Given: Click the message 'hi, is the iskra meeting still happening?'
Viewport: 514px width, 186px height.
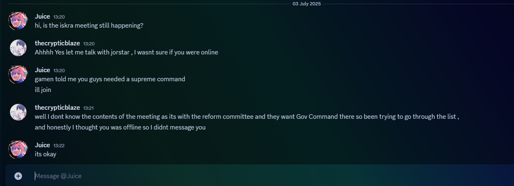Looking at the screenshot, I should pos(89,26).
